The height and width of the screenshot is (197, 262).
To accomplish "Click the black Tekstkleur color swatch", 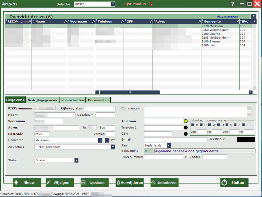I will pyautogui.click(x=246, y=139).
